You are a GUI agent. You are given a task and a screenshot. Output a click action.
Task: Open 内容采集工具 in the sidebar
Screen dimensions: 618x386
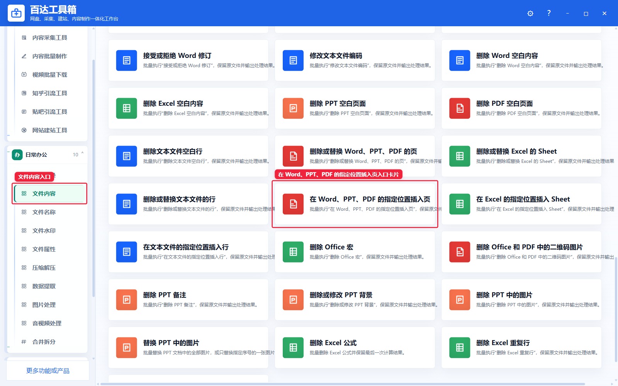point(50,37)
